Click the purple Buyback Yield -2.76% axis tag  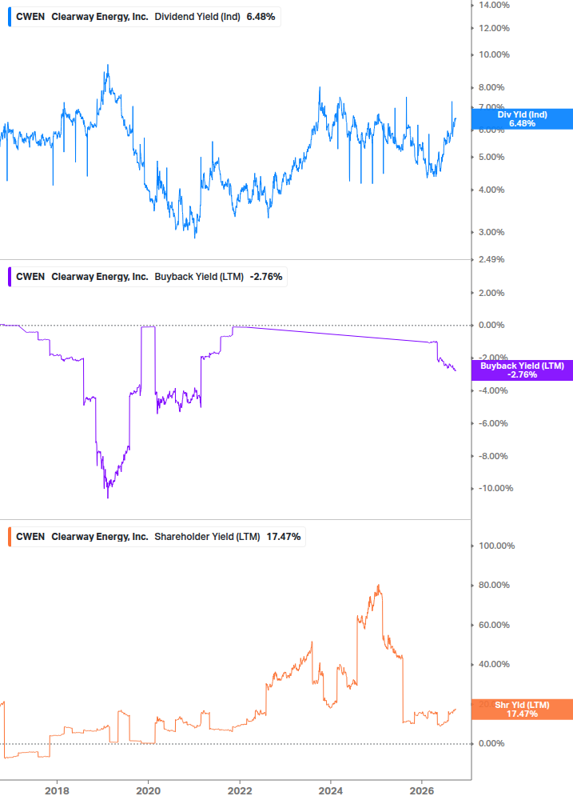tap(522, 370)
